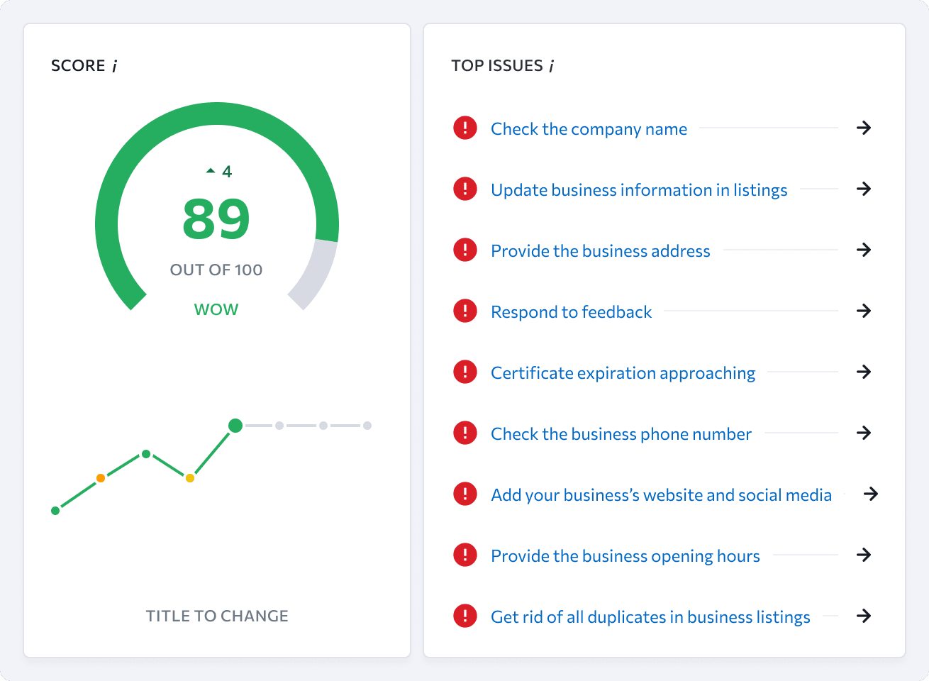929x681 pixels.
Task: Click arrow beside Get rid of all duplicates
Action: tap(864, 616)
